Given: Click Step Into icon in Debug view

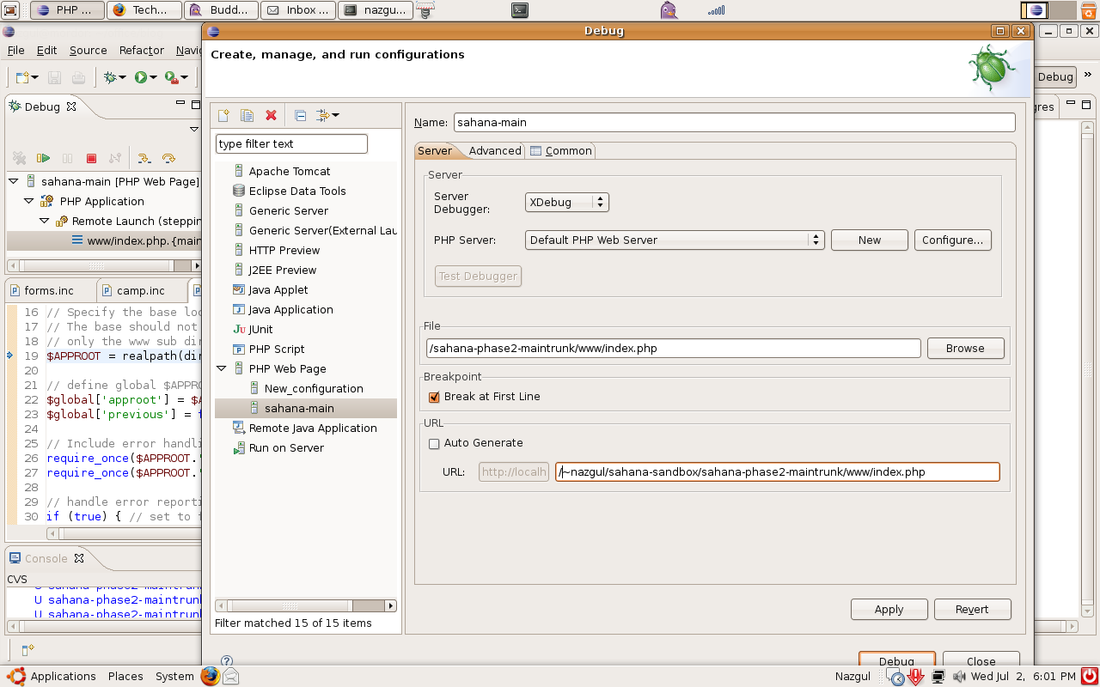Looking at the screenshot, I should (144, 158).
